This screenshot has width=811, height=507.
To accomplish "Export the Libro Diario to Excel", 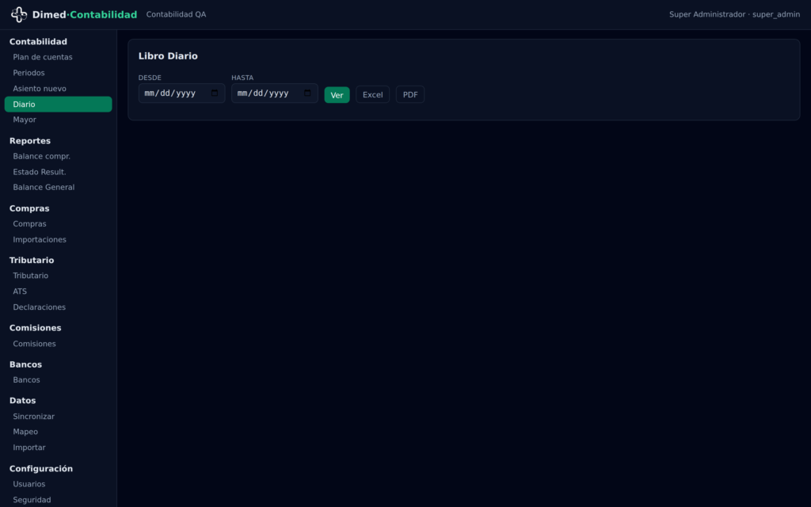I will 372,95.
